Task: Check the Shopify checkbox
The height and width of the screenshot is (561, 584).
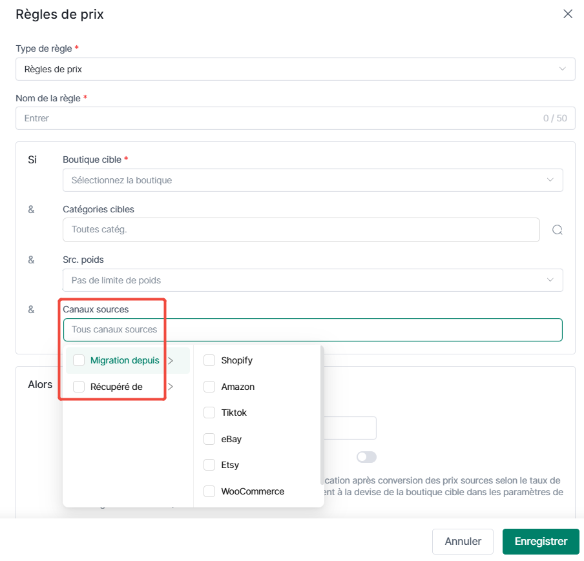Action: pos(209,360)
